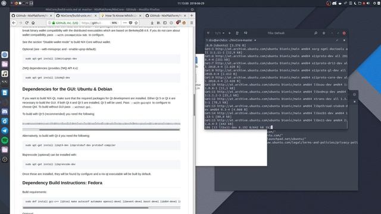
Task: Open Tilix session switcher 1/1 dropdown
Action: (x=220, y=33)
